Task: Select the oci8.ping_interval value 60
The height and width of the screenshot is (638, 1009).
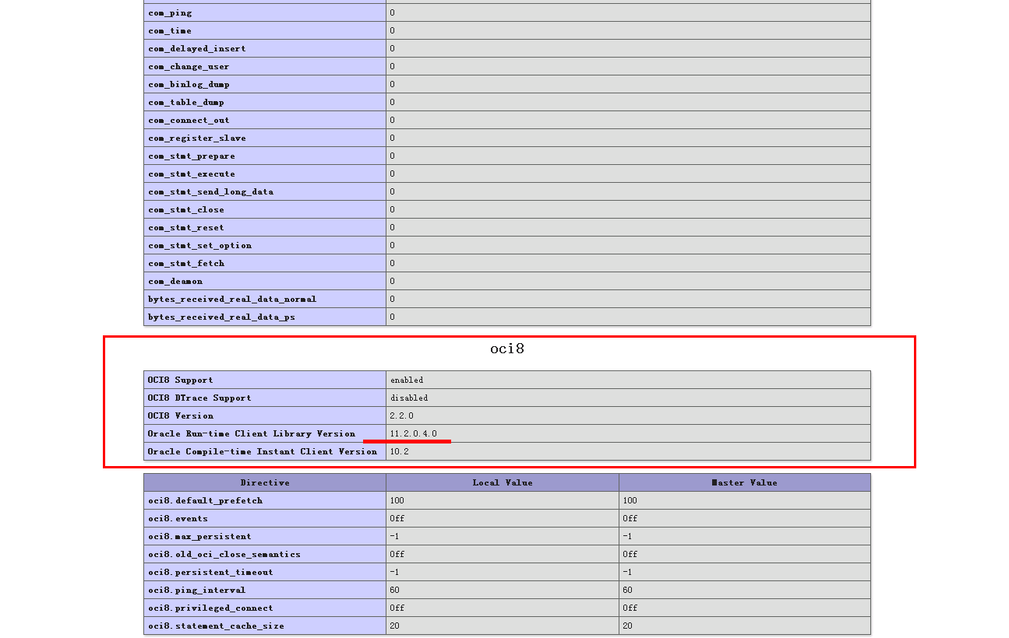Action: [x=394, y=590]
